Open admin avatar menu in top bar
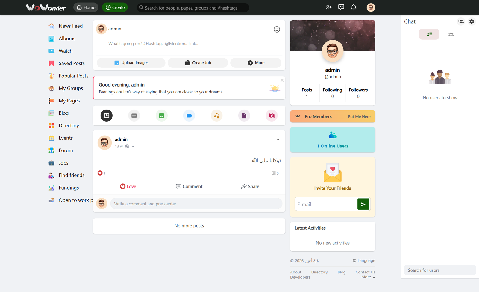 pyautogui.click(x=371, y=7)
